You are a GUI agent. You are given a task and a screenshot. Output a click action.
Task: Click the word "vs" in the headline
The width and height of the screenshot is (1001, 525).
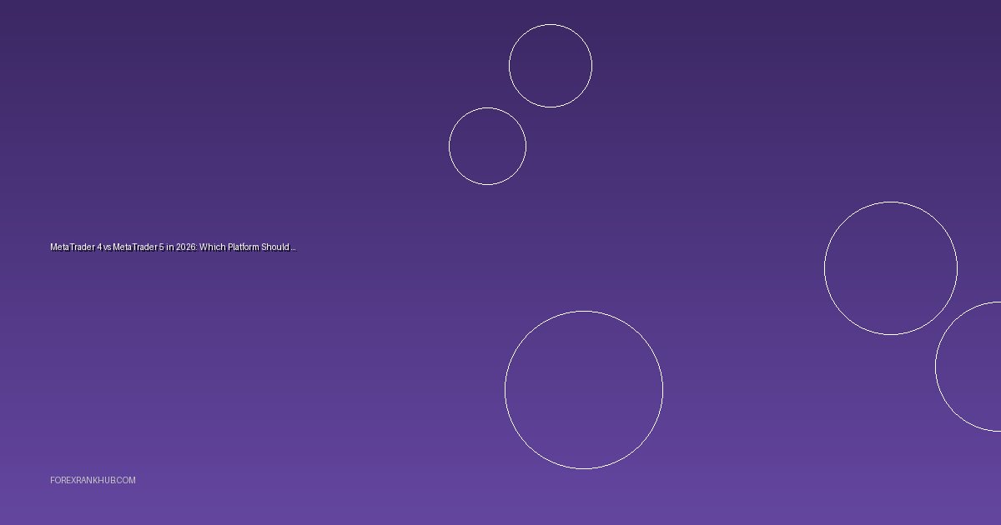coord(107,247)
